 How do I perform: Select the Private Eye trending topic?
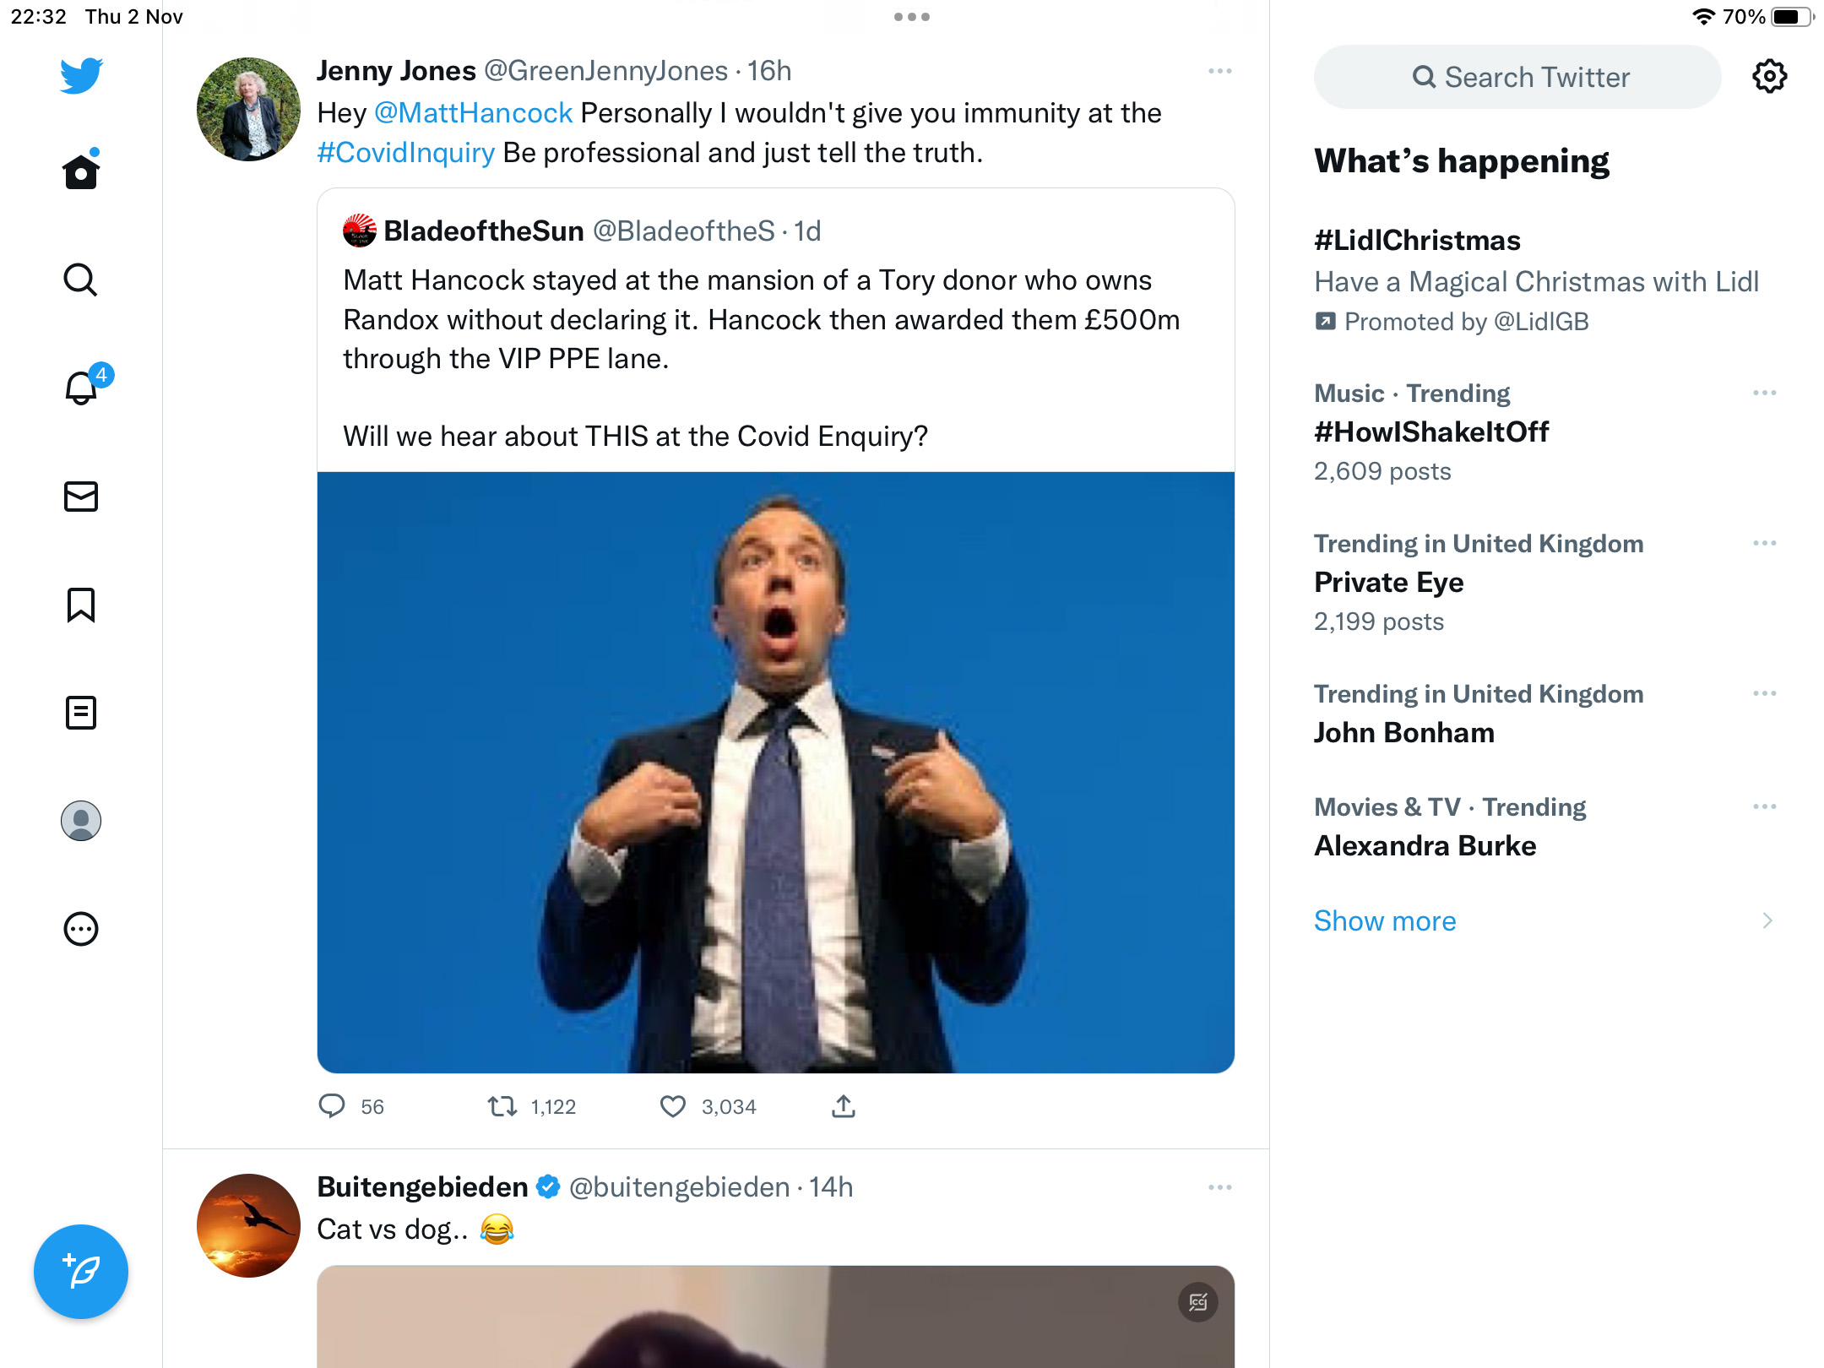[x=1545, y=583]
